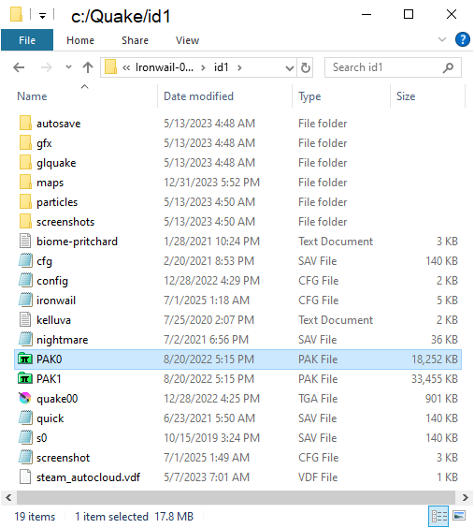Select the 'nightmare' file name
Screen dimensions: 474x528
click(63, 340)
